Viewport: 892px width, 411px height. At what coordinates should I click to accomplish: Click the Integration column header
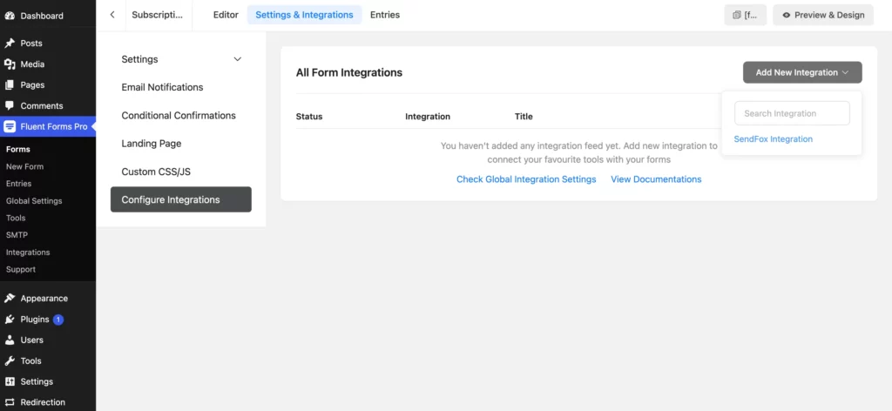tap(428, 117)
